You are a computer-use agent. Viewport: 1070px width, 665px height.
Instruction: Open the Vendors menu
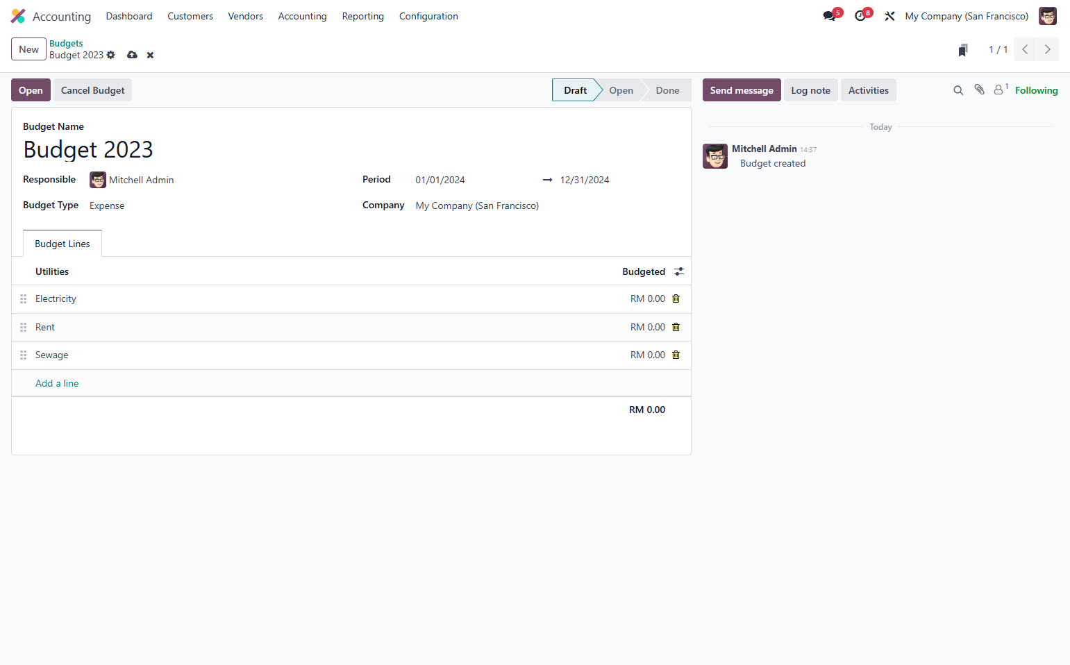(246, 16)
